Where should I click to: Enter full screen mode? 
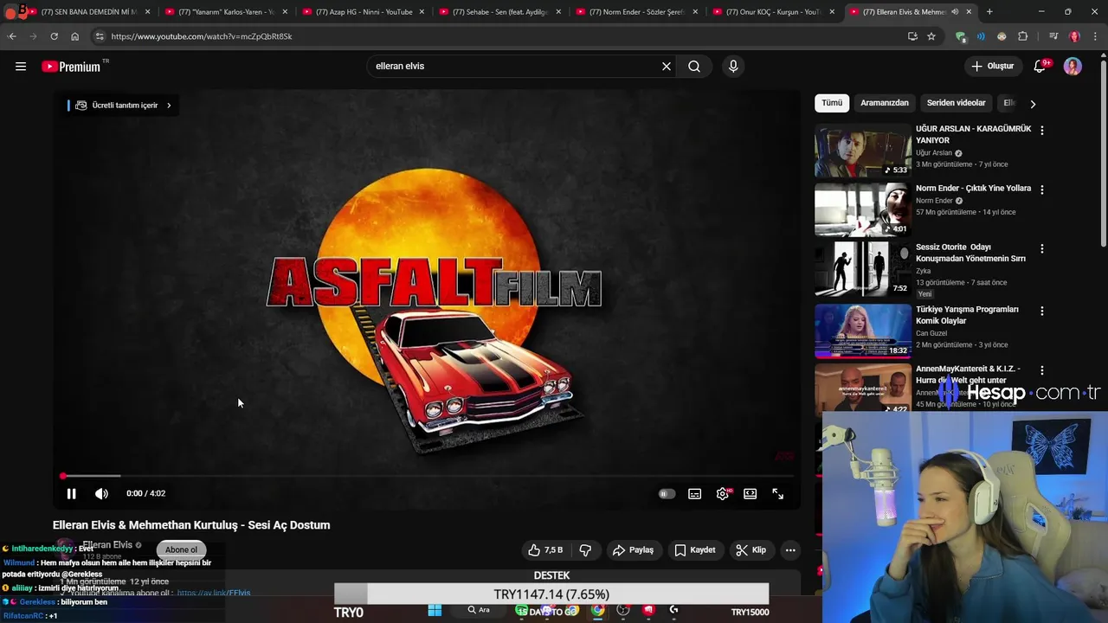(778, 494)
